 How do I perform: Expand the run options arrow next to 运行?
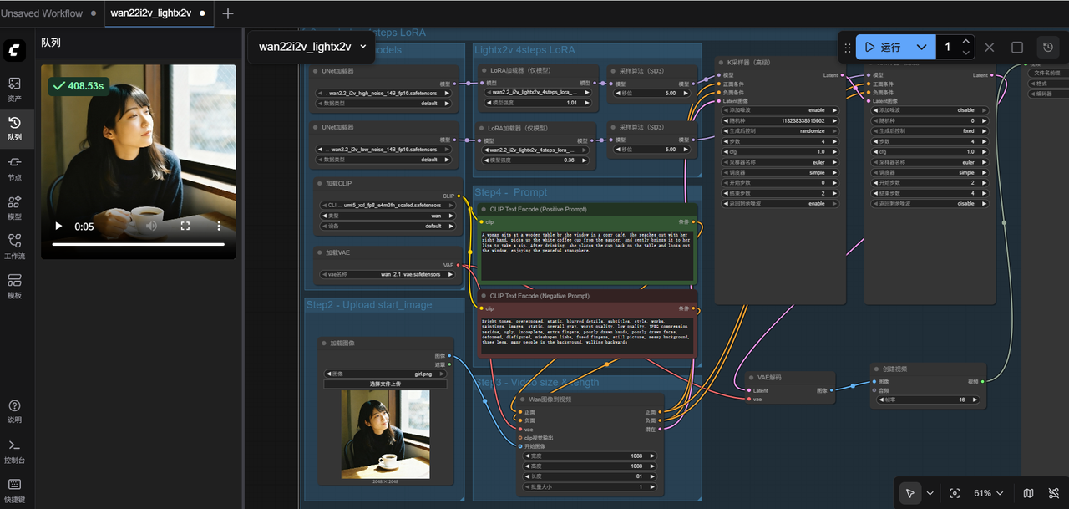921,48
